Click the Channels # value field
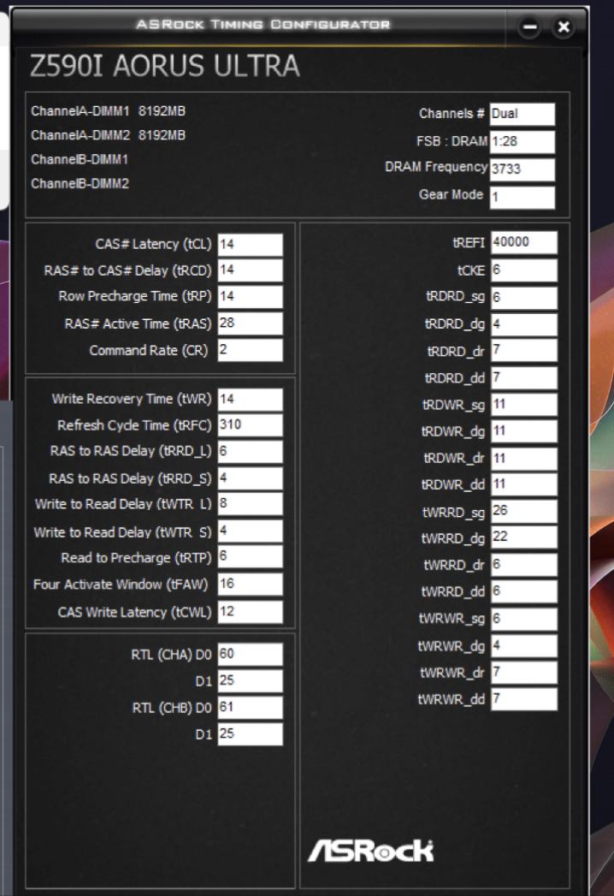614x896 pixels. click(x=522, y=114)
